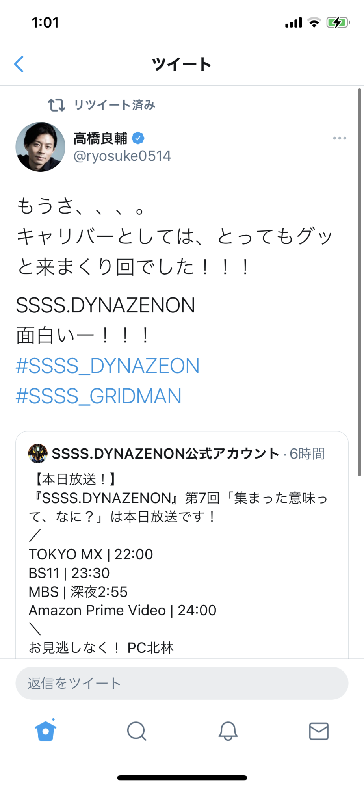Open the three-dot tweet options menu
The image size is (364, 788).
pos(340,138)
